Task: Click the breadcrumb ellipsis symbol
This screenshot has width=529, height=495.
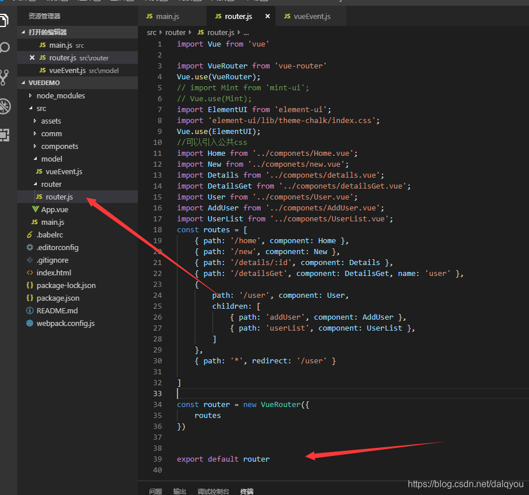Action: 246,33
